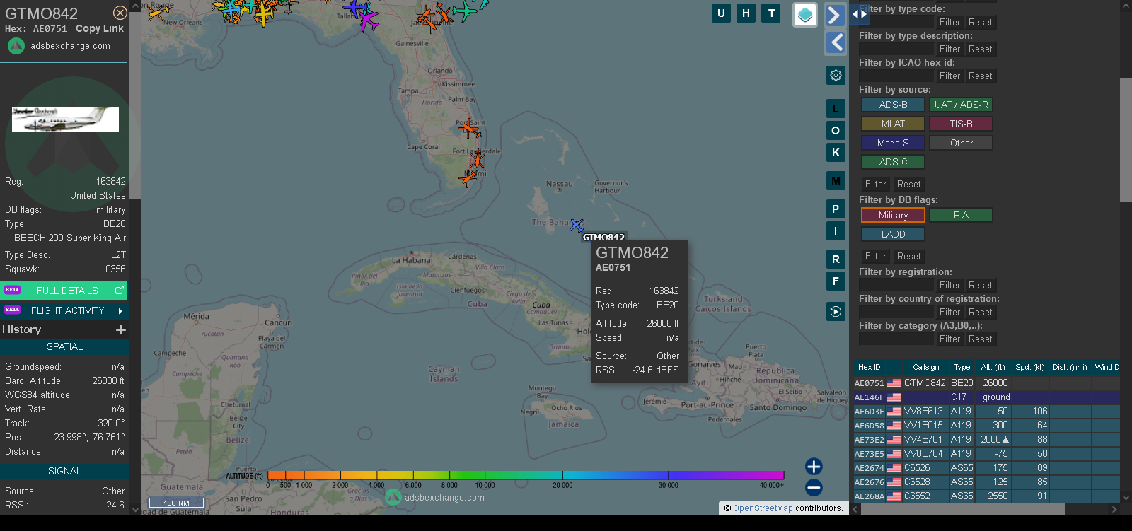Viewport: 1132px width, 531px height.
Task: Open the replay playback button
Action: coord(836,311)
